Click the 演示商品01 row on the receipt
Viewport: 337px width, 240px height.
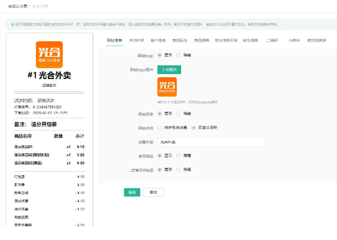point(49,147)
